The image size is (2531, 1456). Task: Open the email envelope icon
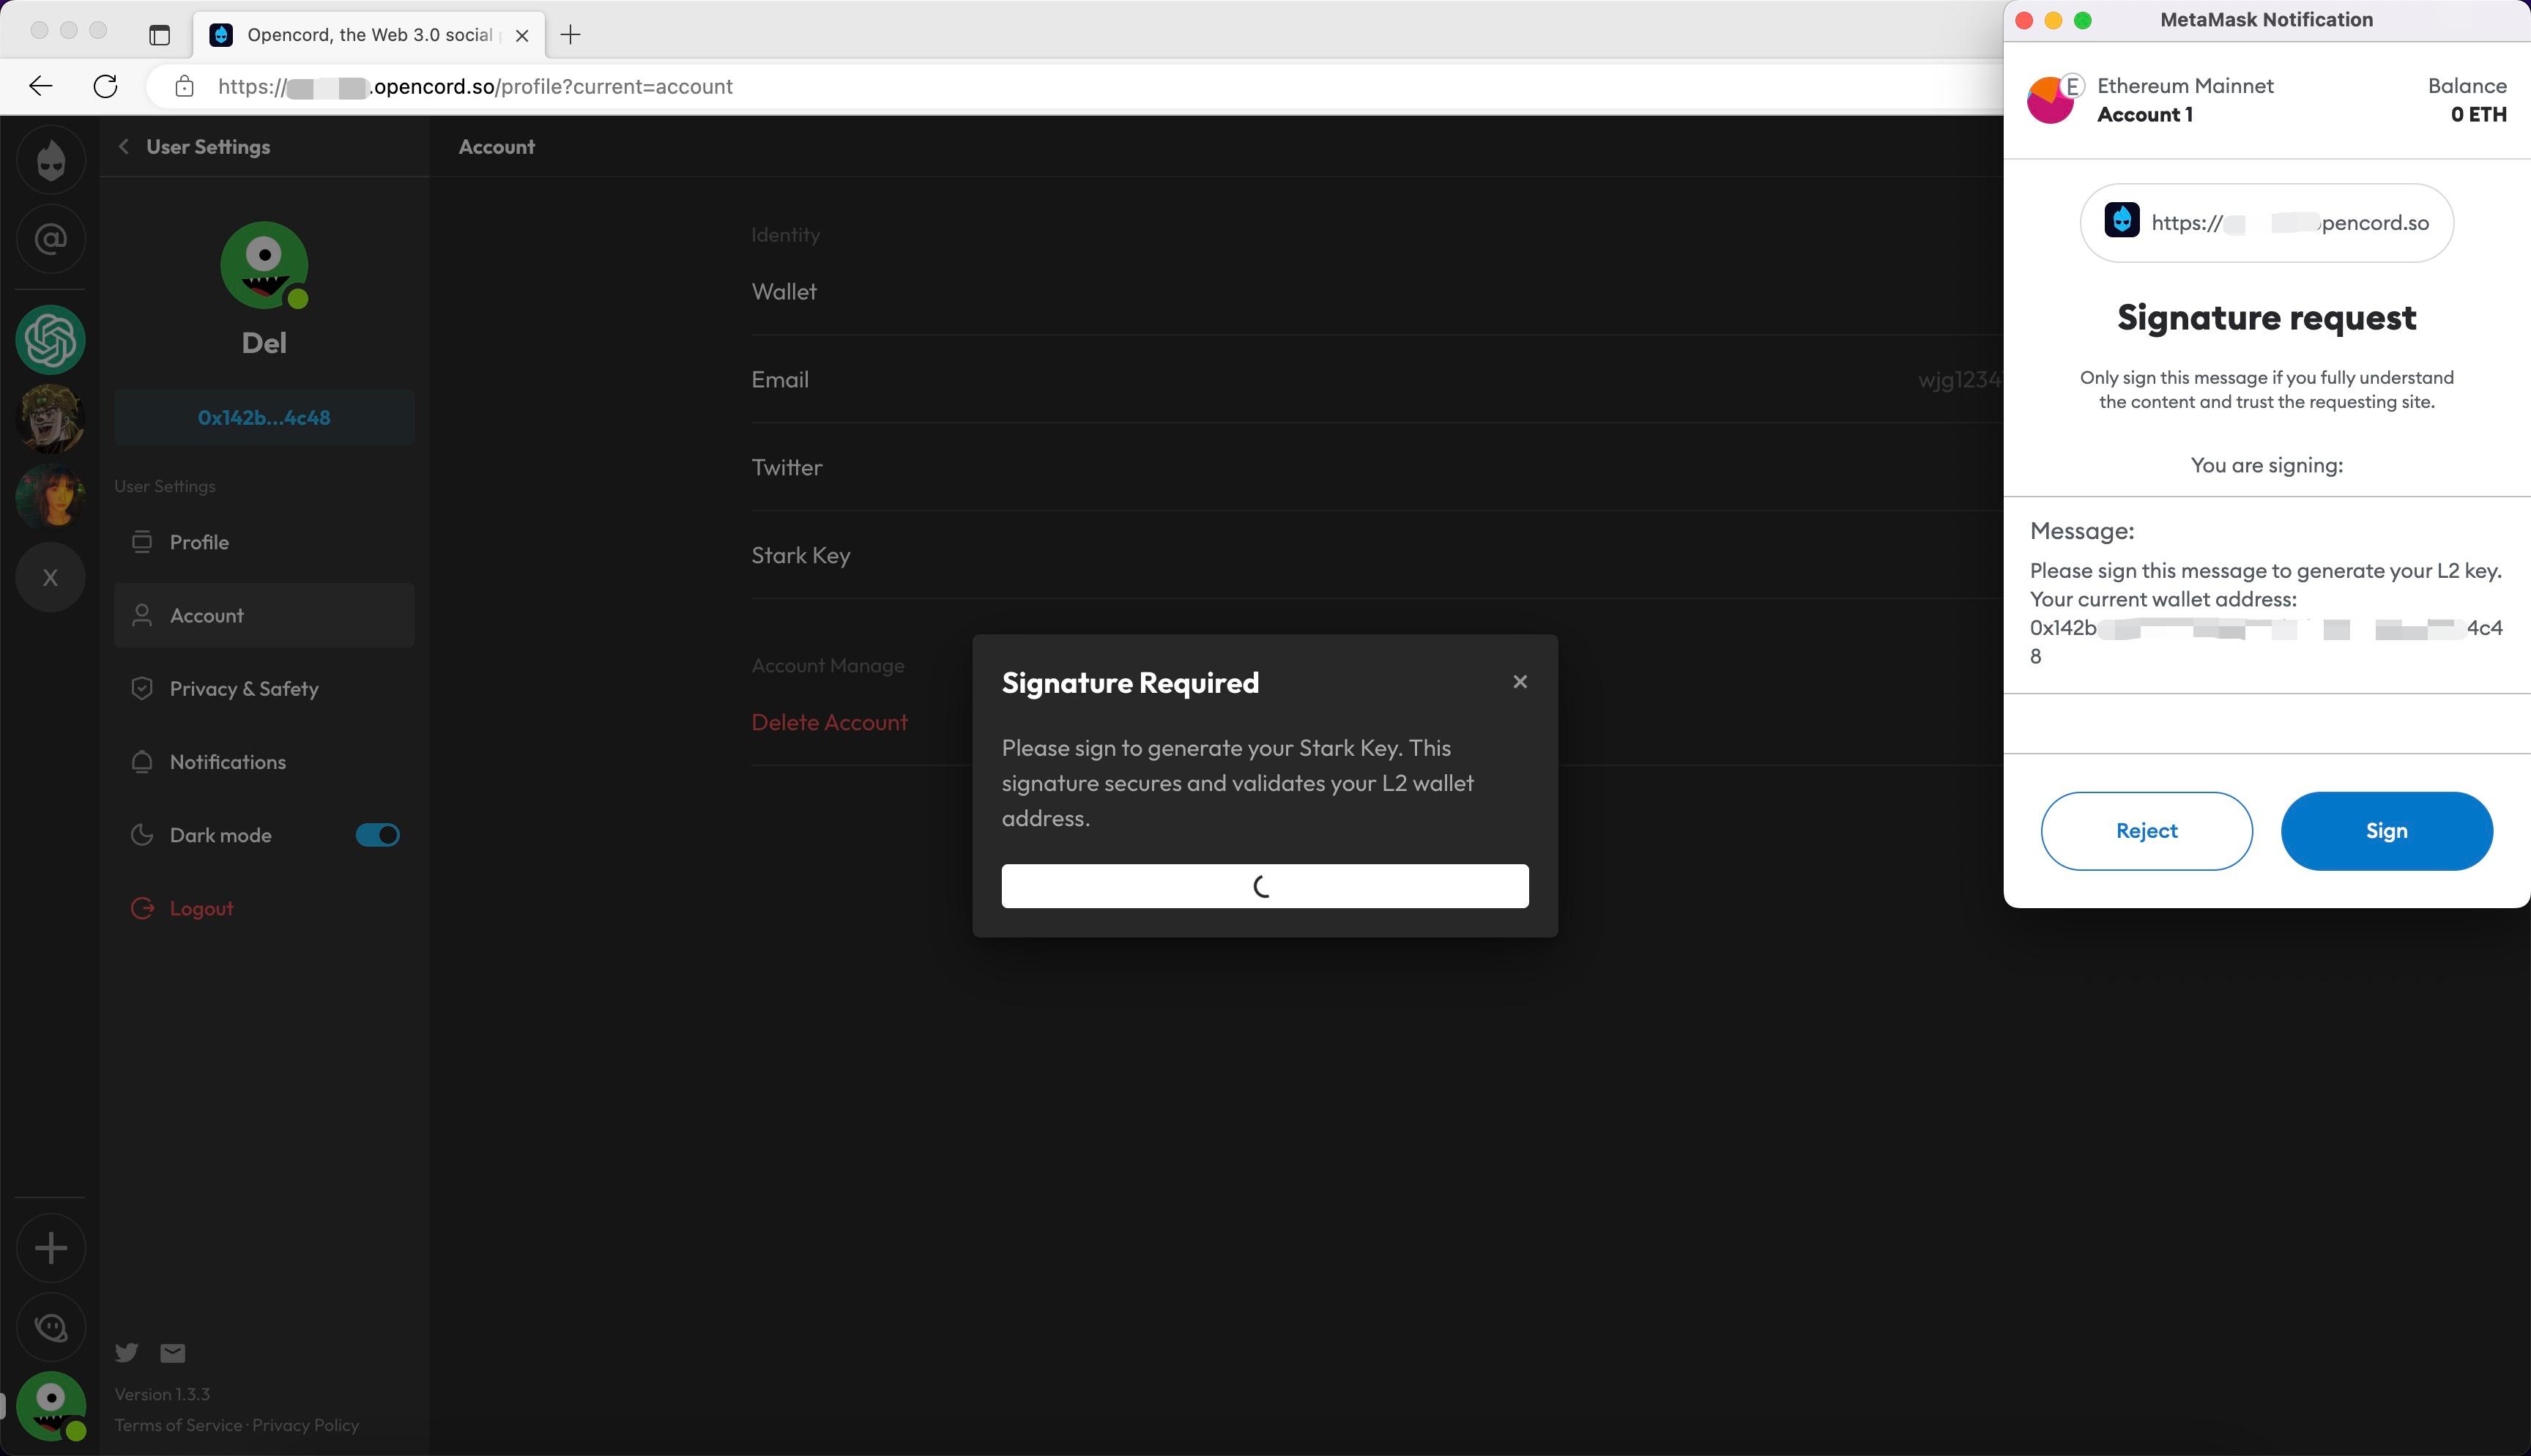[173, 1353]
